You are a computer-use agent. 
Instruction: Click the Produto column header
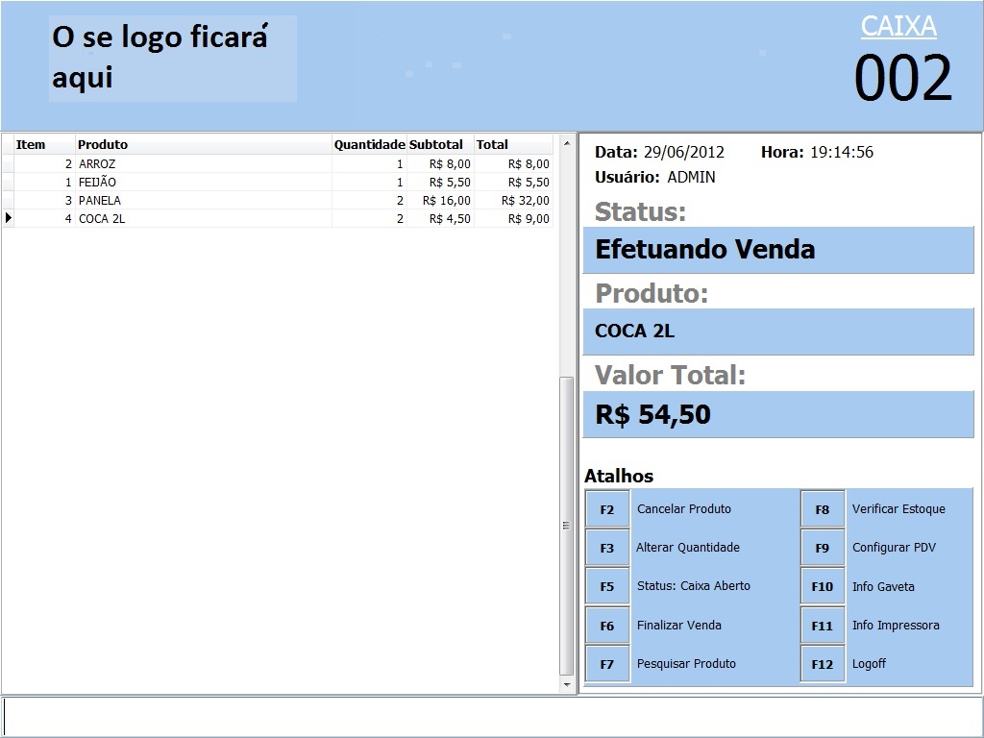tap(202, 145)
